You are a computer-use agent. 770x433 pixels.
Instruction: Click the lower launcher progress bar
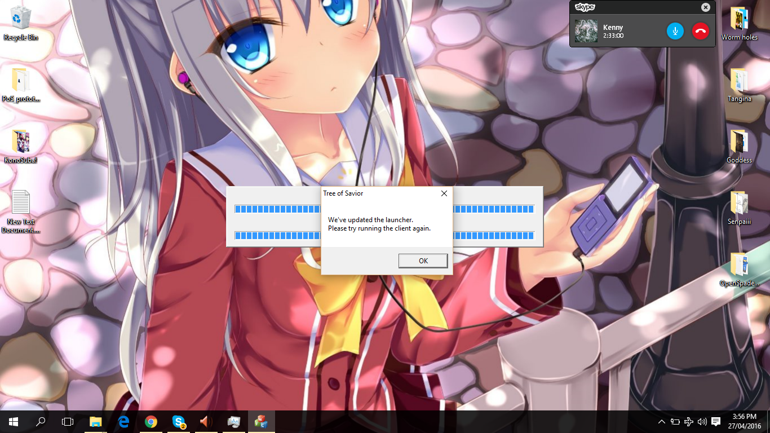384,235
